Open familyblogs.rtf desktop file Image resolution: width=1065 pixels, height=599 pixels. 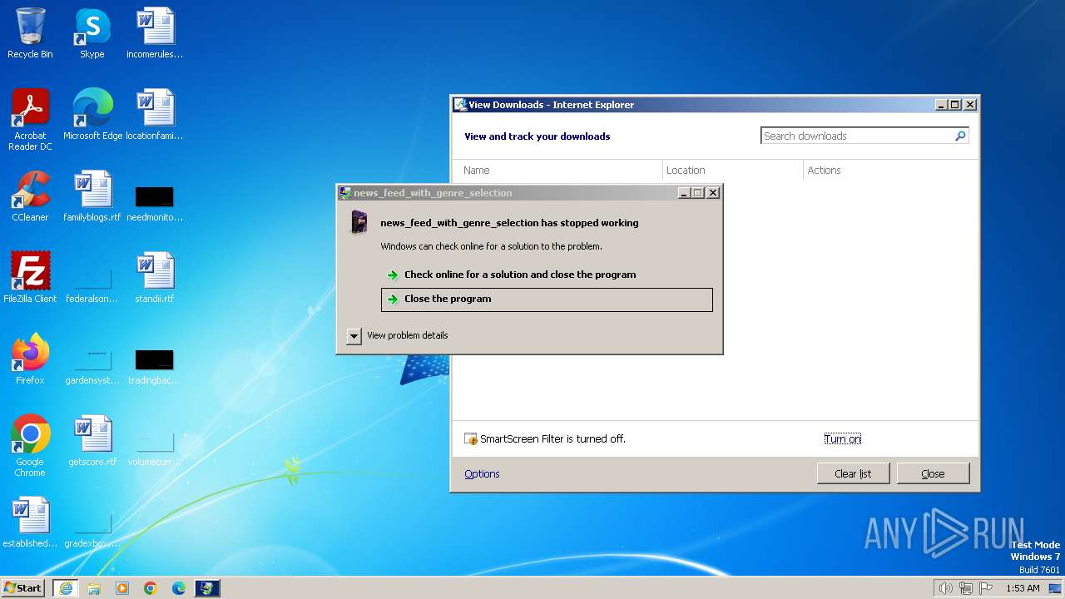(x=92, y=196)
